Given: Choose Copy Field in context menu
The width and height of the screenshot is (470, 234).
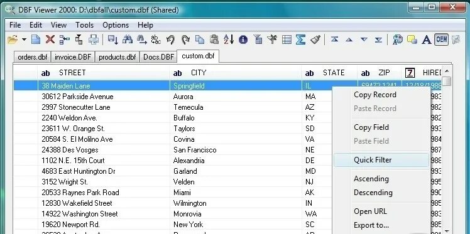Looking at the screenshot, I should (381, 127).
